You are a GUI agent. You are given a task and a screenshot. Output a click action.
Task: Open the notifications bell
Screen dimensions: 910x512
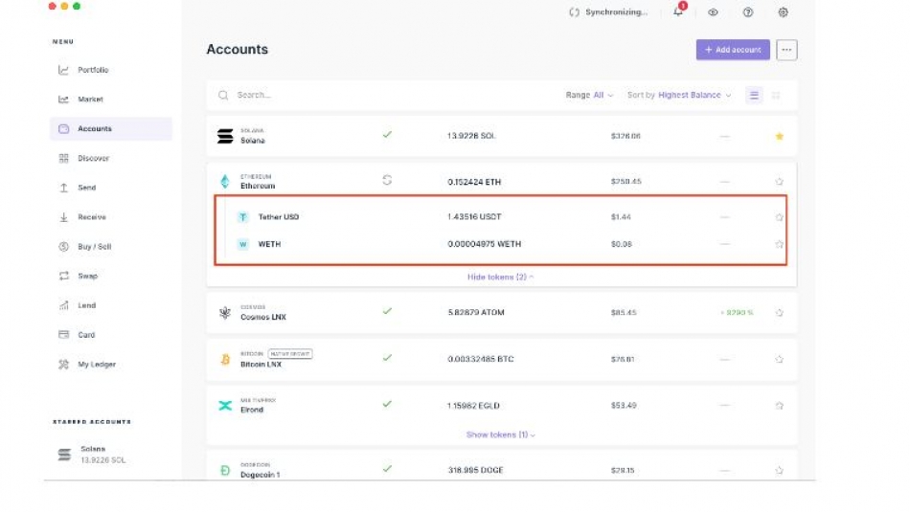coord(678,11)
